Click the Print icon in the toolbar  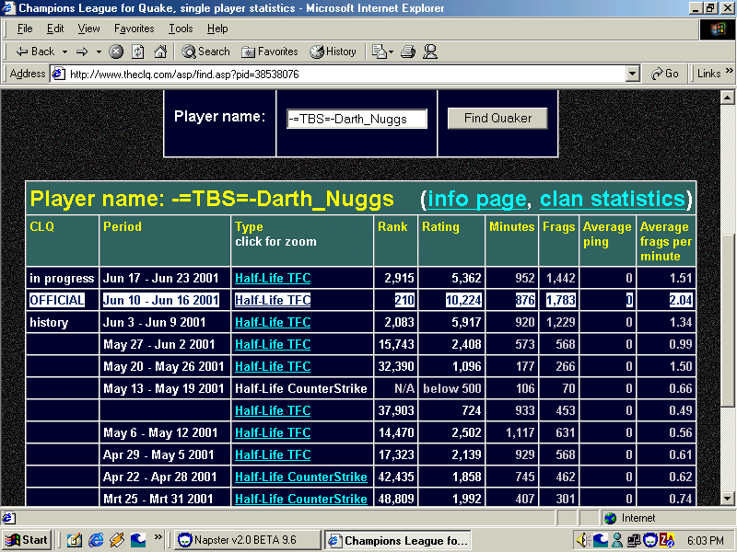coord(408,52)
